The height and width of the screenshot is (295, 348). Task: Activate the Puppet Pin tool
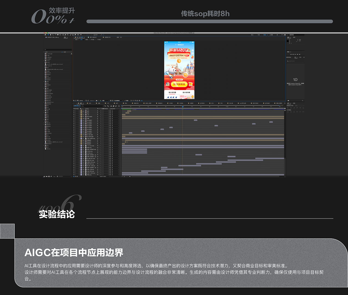coord(81,35)
